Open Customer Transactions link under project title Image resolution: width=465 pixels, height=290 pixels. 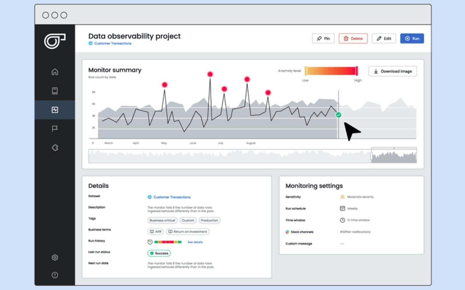(x=113, y=43)
